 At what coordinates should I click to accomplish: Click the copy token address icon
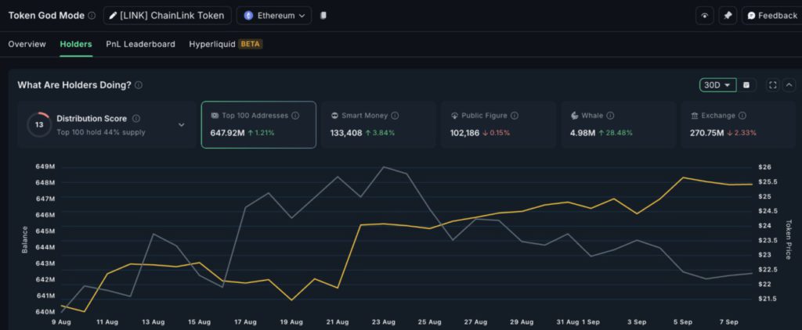(x=323, y=16)
